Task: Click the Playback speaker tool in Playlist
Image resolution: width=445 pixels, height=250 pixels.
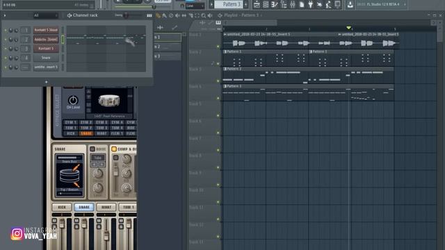Action: pos(210,15)
